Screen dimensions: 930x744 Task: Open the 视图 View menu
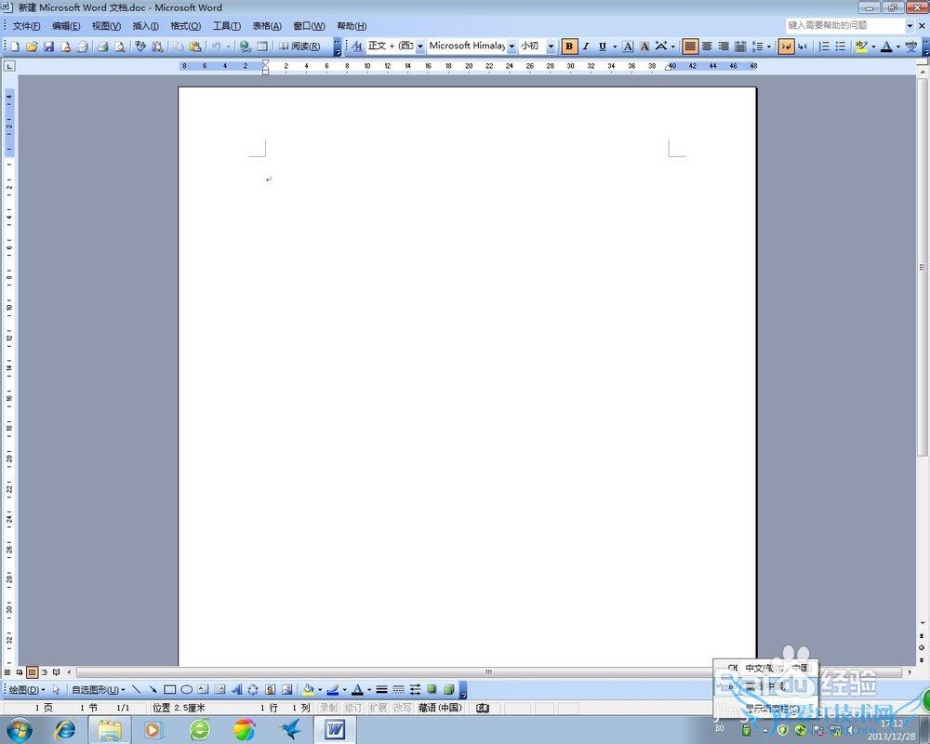pyautogui.click(x=106, y=25)
